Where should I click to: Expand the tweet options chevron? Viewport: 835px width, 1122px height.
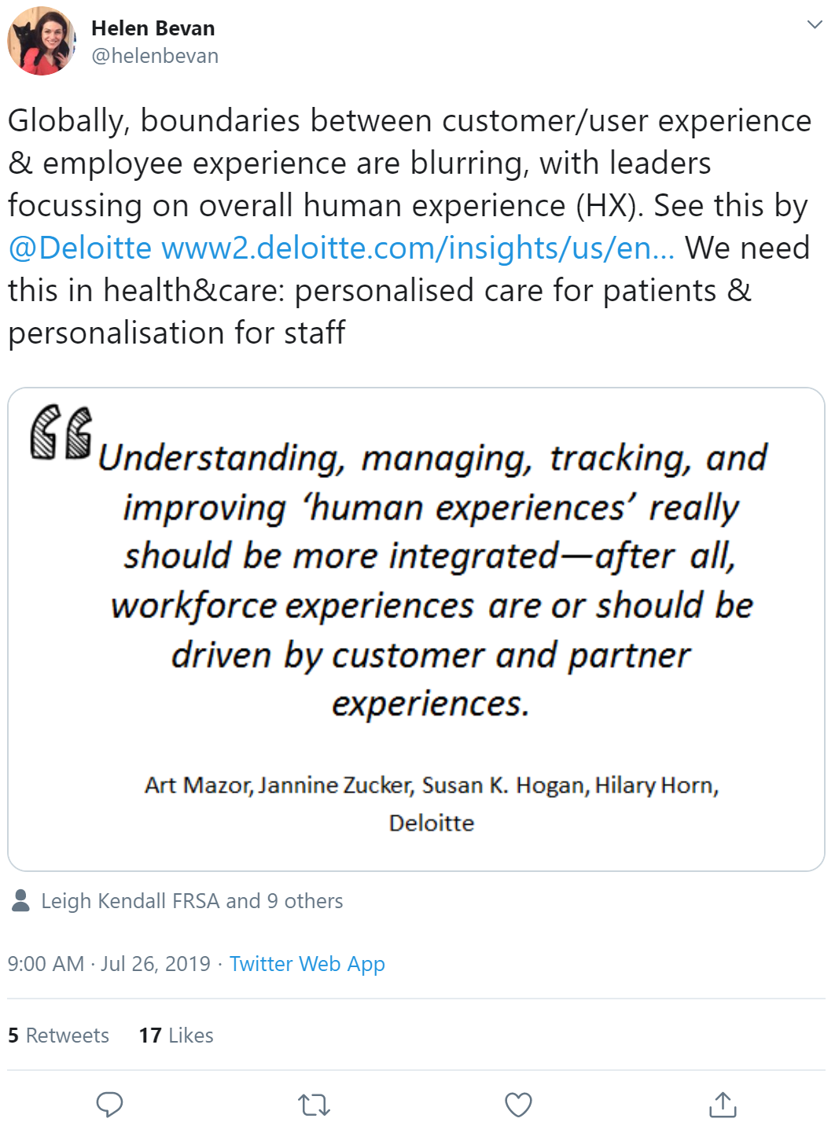[815, 24]
